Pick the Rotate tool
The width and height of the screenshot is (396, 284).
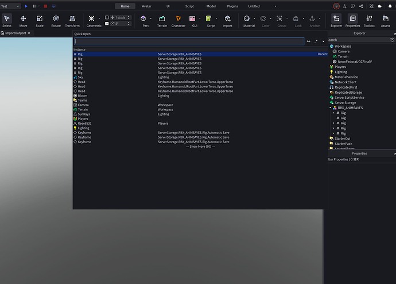[56, 21]
